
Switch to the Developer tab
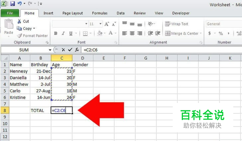pos(181,13)
